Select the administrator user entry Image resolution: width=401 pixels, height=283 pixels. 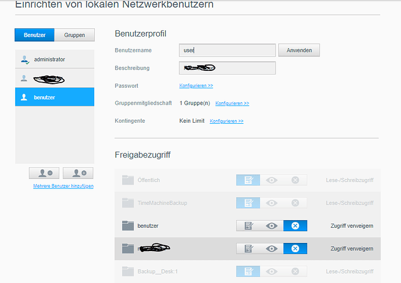pyautogui.click(x=55, y=59)
